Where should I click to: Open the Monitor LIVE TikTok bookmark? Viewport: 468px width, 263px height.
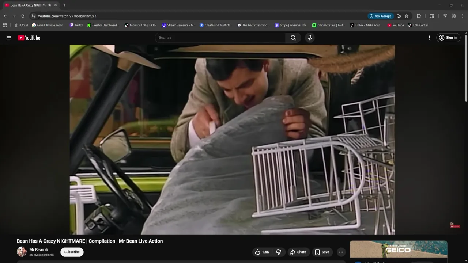click(x=141, y=25)
